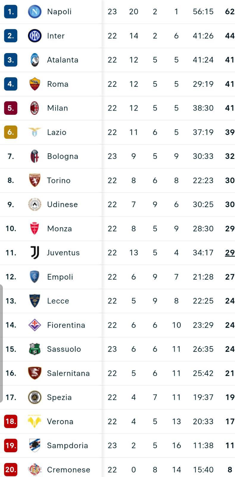Click the maroon rank 5 badge
Screen dimensions: 235x477
tap(11, 108)
